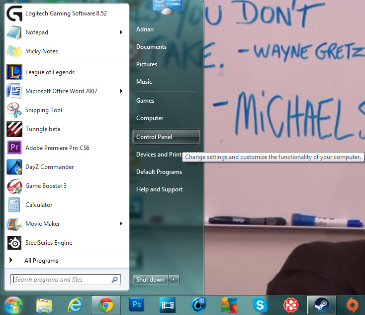Image resolution: width=365 pixels, height=315 pixels.
Task: Open the Sticky Notes icon
Action: pyautogui.click(x=14, y=51)
